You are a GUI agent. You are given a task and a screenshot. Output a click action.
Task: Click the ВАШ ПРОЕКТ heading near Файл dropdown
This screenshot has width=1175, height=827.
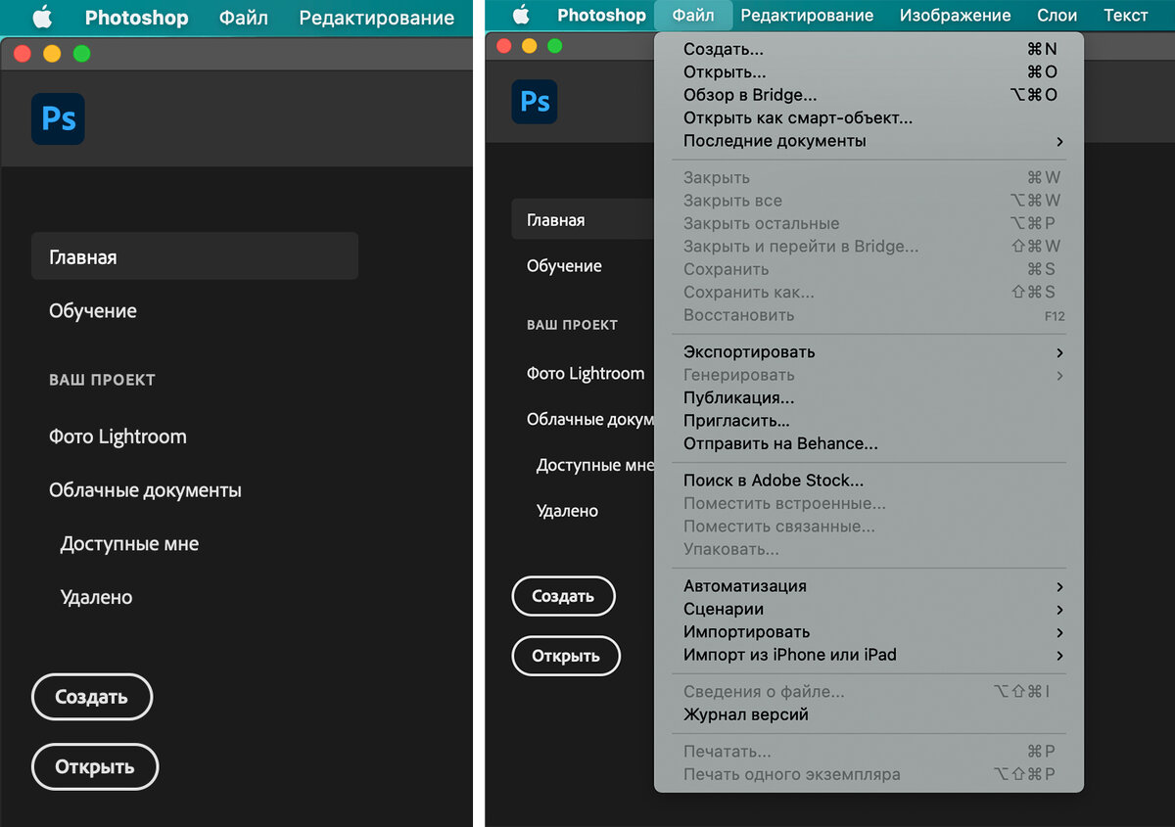pos(572,325)
